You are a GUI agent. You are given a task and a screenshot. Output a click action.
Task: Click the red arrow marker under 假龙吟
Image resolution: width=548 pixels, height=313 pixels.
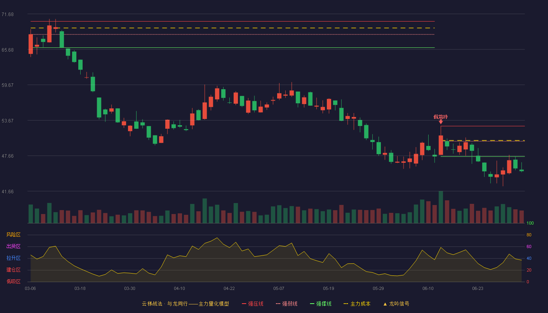441,122
